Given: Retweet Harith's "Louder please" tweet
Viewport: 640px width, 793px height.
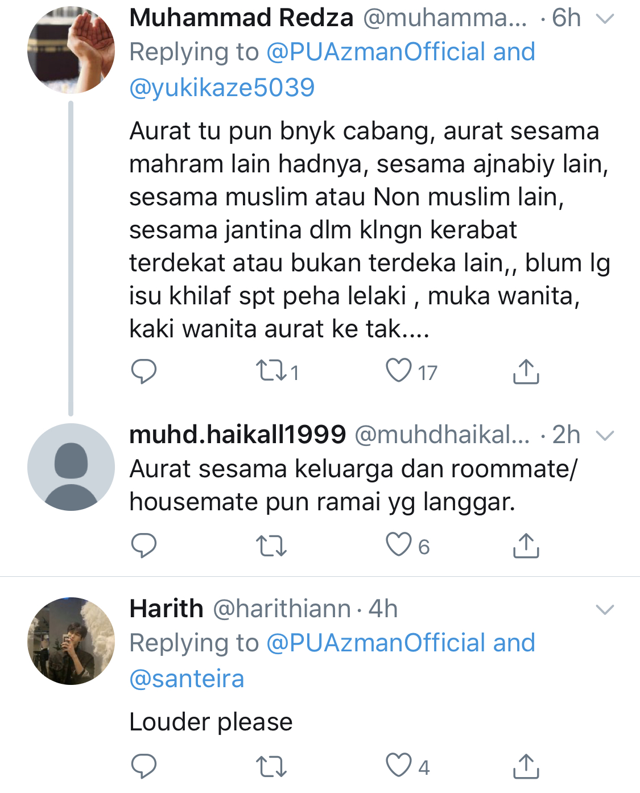Looking at the screenshot, I should click(271, 767).
